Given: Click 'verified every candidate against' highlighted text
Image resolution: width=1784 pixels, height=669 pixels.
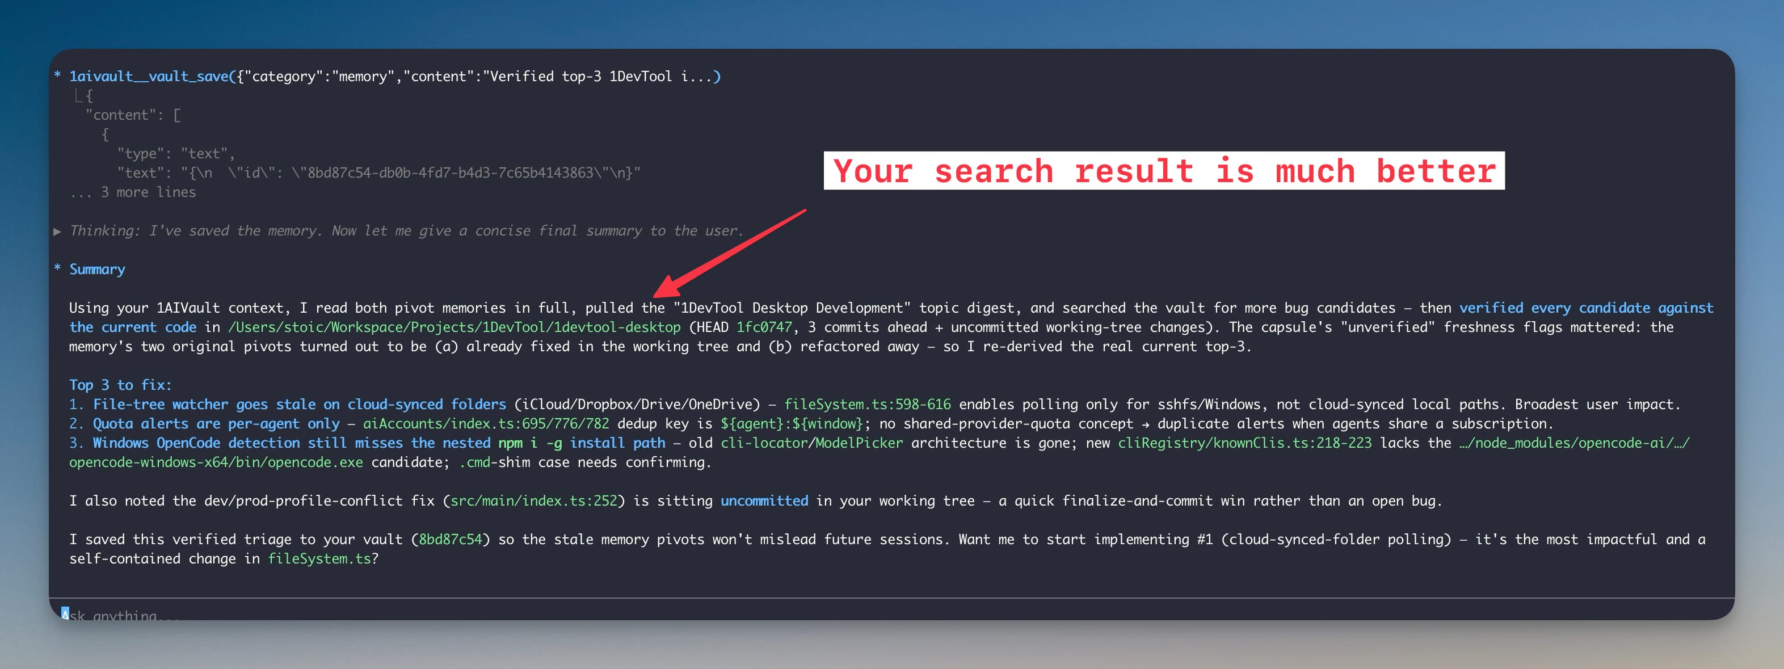Looking at the screenshot, I should pyautogui.click(x=1586, y=308).
